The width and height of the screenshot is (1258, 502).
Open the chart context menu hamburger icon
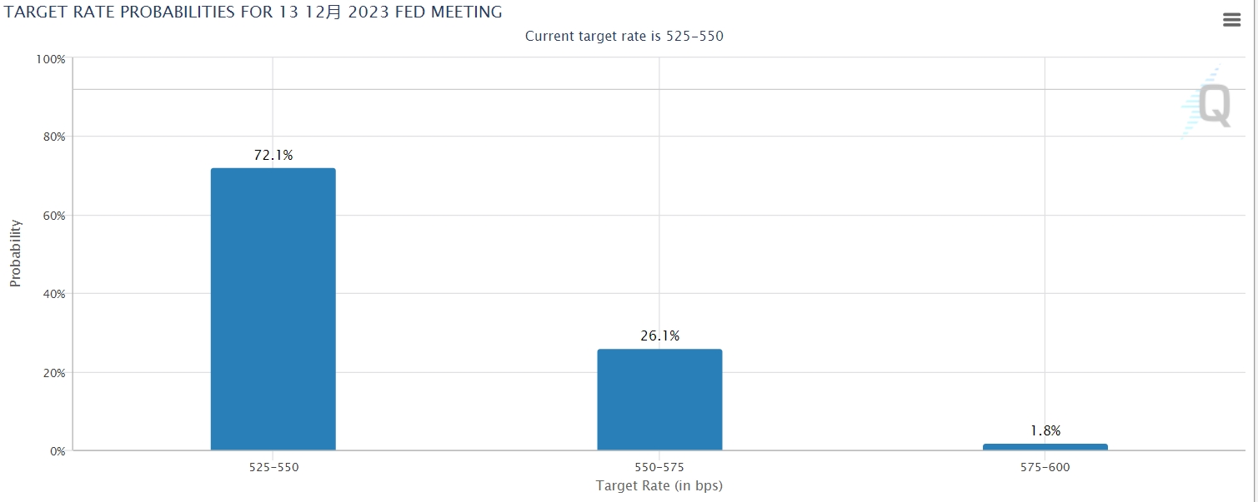(1231, 21)
